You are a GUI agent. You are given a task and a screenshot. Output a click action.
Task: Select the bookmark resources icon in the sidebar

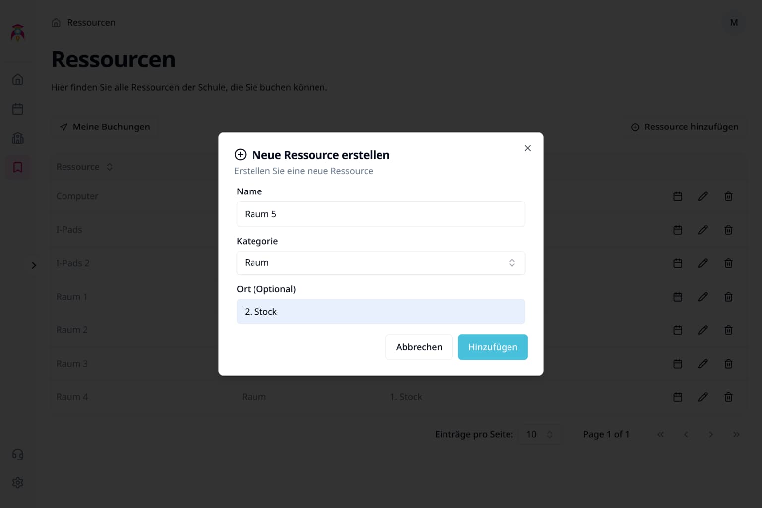click(x=18, y=167)
